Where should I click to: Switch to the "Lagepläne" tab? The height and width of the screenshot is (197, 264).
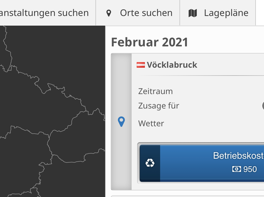(x=226, y=13)
